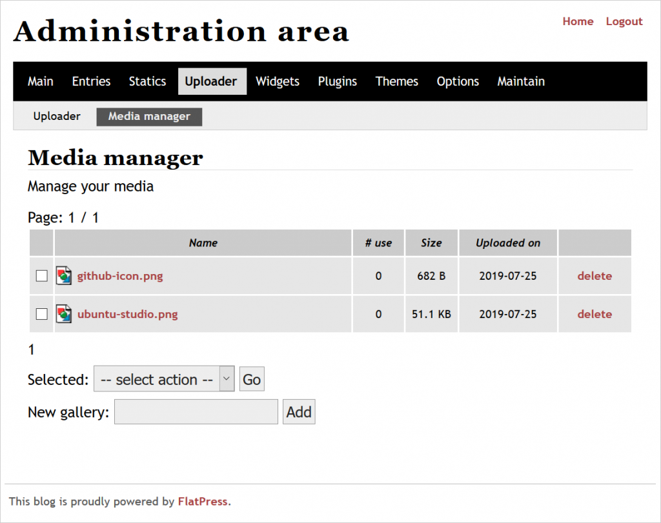This screenshot has height=523, width=661.
Task: Click the image icon beside github-icon.png
Action: [x=63, y=275]
